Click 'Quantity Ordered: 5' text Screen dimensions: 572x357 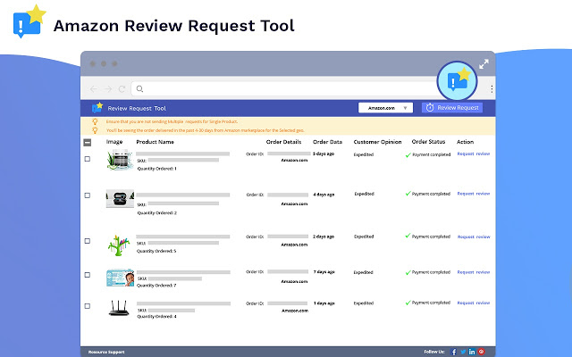156,251
